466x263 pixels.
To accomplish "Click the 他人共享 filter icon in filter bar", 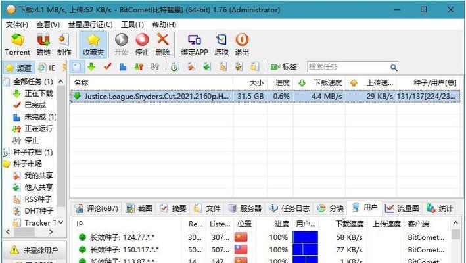I will 207,67.
